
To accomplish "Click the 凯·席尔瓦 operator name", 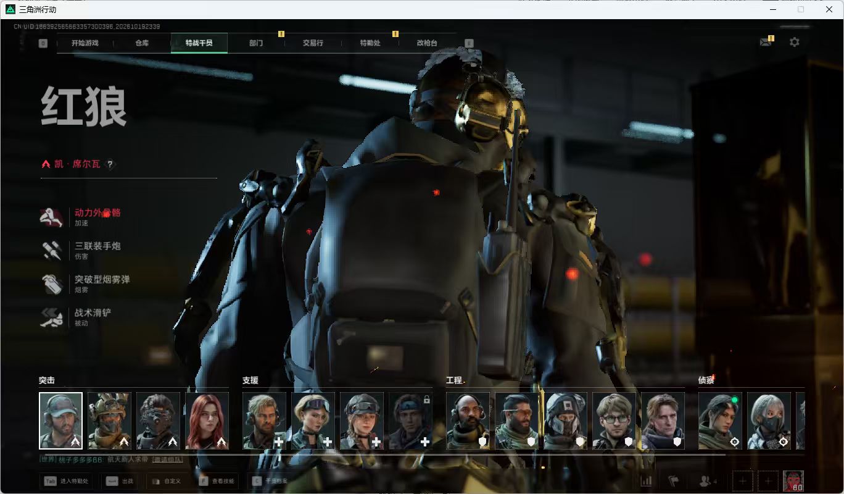I will click(x=77, y=164).
